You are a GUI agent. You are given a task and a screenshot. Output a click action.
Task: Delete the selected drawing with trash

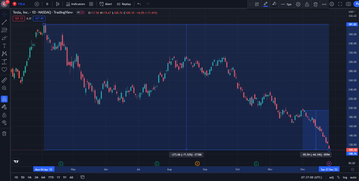tap(315, 4)
